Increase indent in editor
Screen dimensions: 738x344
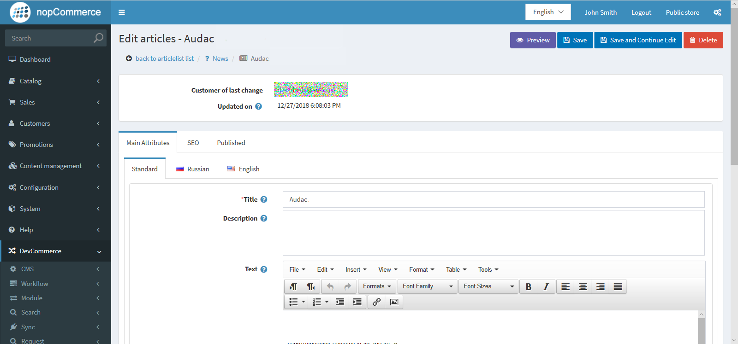click(357, 302)
